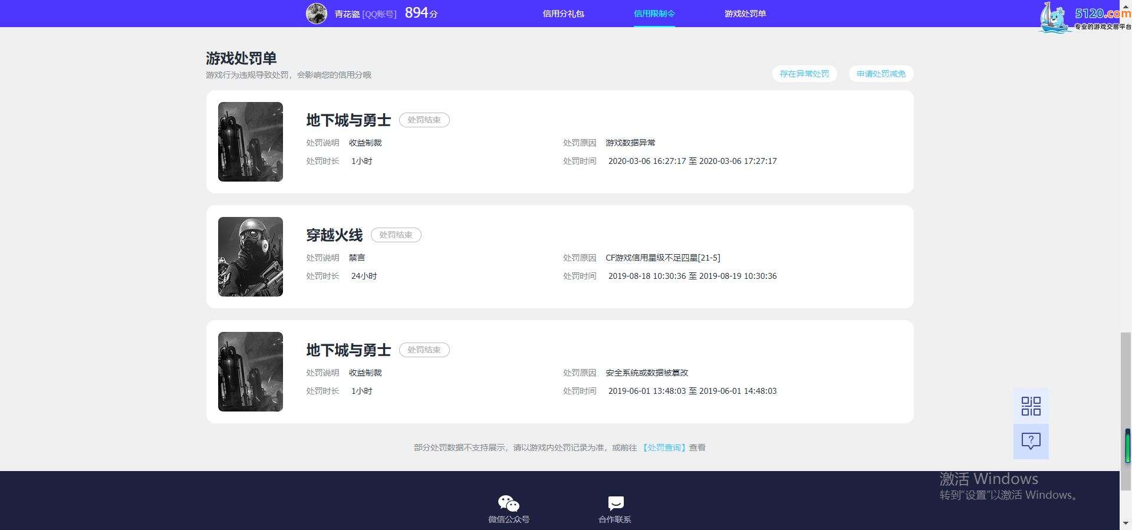This screenshot has height=530, width=1132.
Task: Click time range starting 2019-08-18 10:30:36
Action: point(692,276)
